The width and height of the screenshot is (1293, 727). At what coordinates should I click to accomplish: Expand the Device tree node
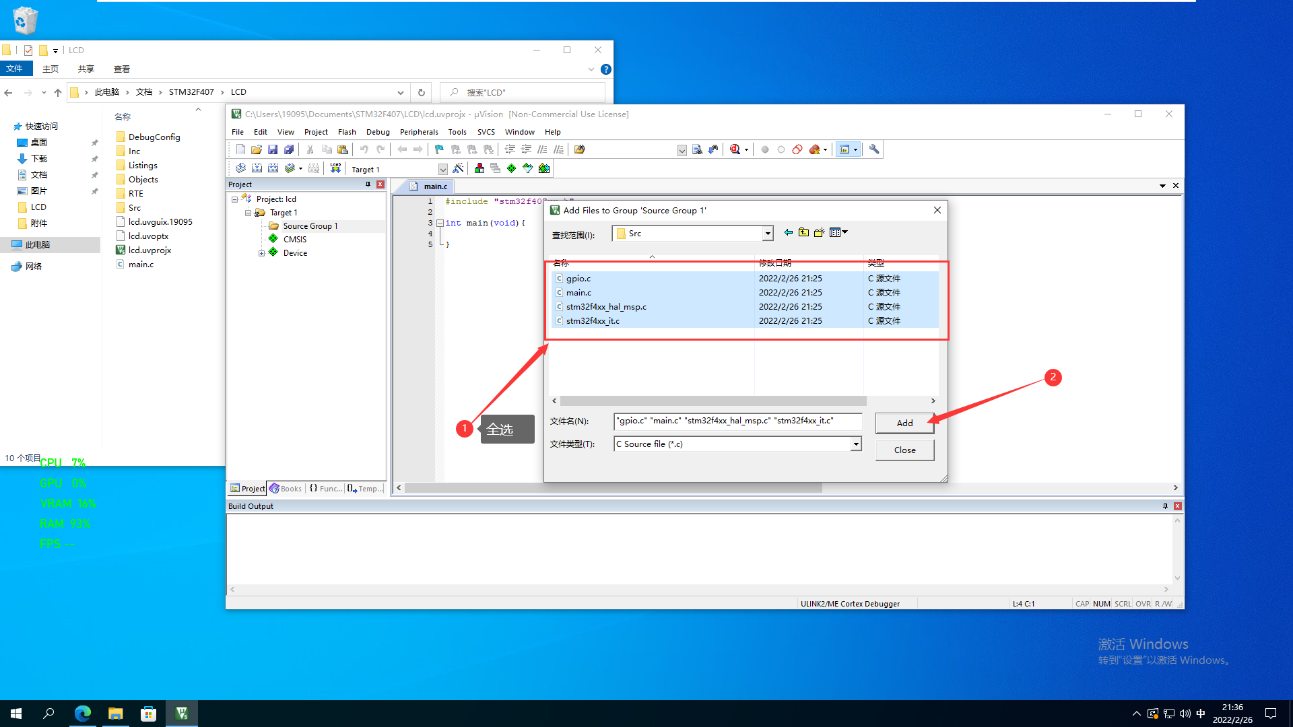click(261, 253)
